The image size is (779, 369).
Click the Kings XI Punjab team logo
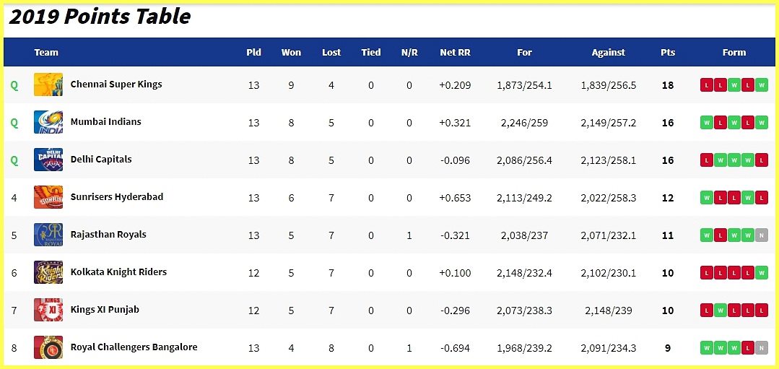(x=48, y=310)
